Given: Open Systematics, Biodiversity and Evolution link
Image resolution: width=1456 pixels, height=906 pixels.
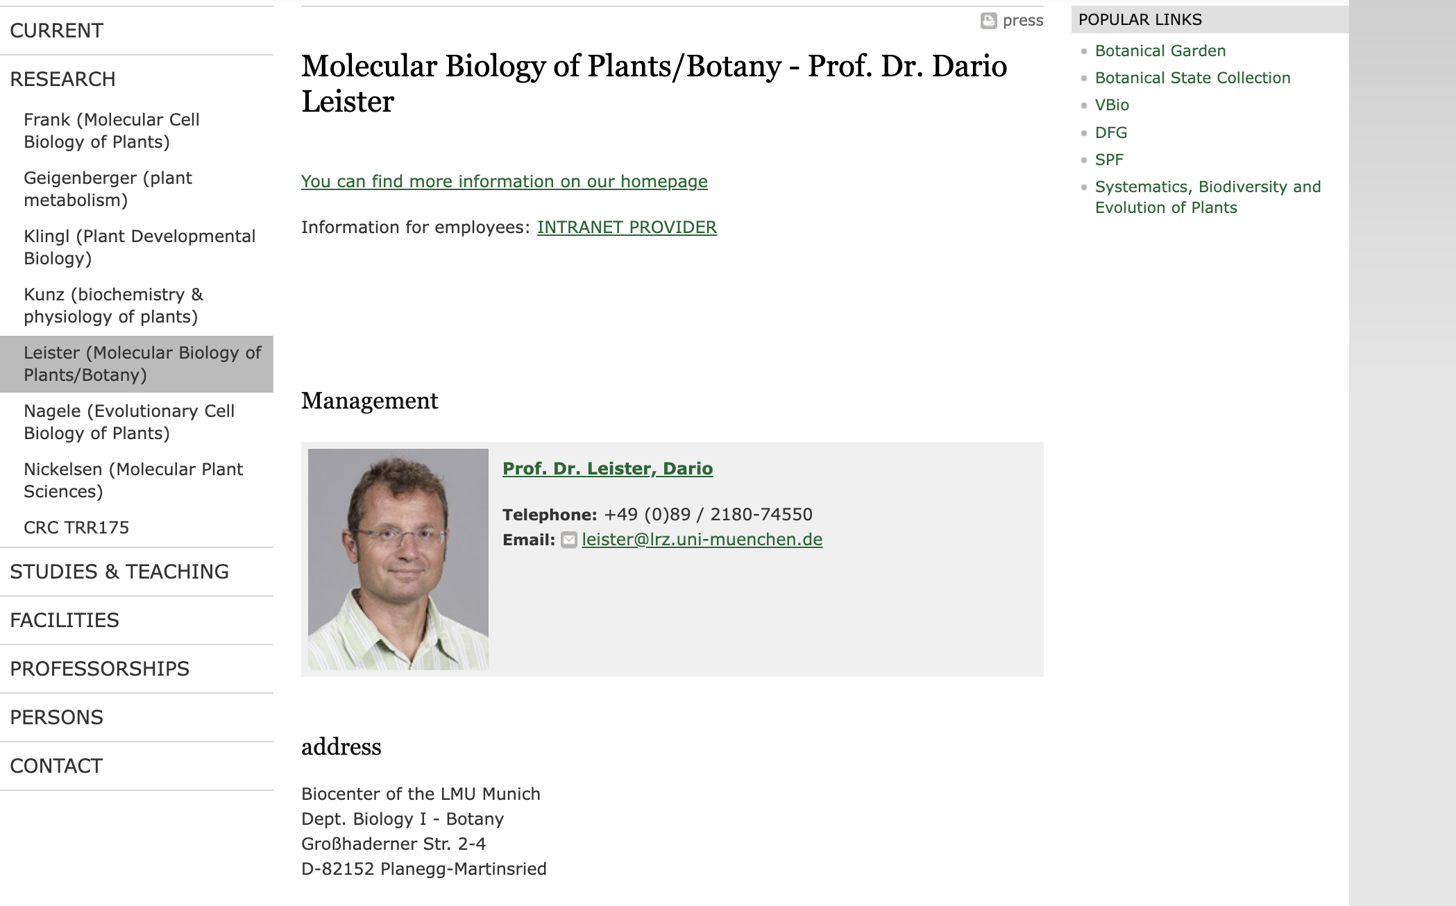Looking at the screenshot, I should coord(1208,197).
